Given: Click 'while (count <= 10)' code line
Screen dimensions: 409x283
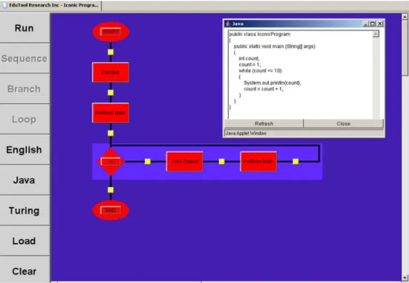Looking at the screenshot, I should click(x=260, y=71).
